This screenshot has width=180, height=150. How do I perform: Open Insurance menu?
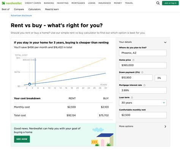pyautogui.click(x=104, y=3)
